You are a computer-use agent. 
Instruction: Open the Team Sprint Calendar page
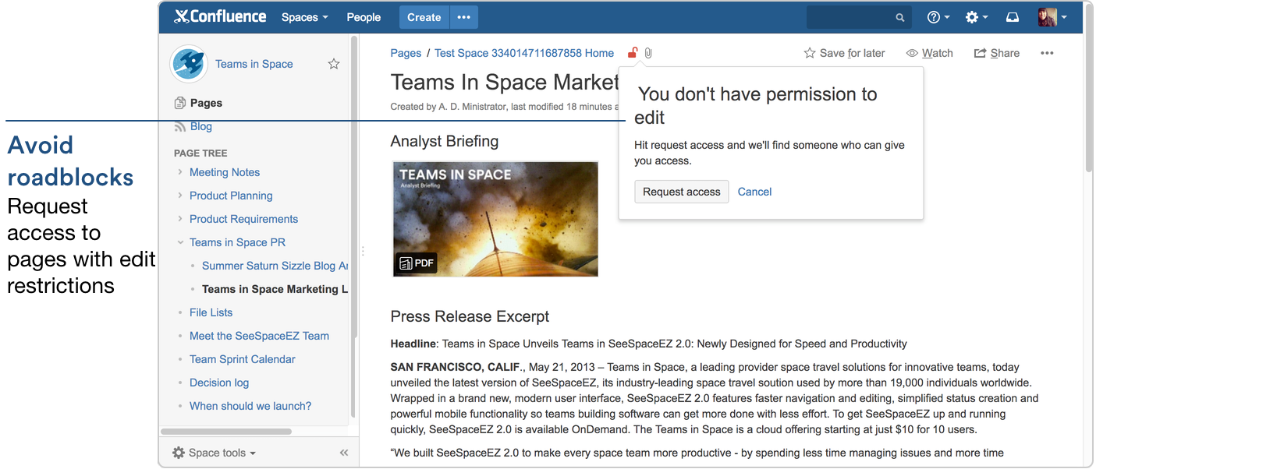[x=242, y=359]
